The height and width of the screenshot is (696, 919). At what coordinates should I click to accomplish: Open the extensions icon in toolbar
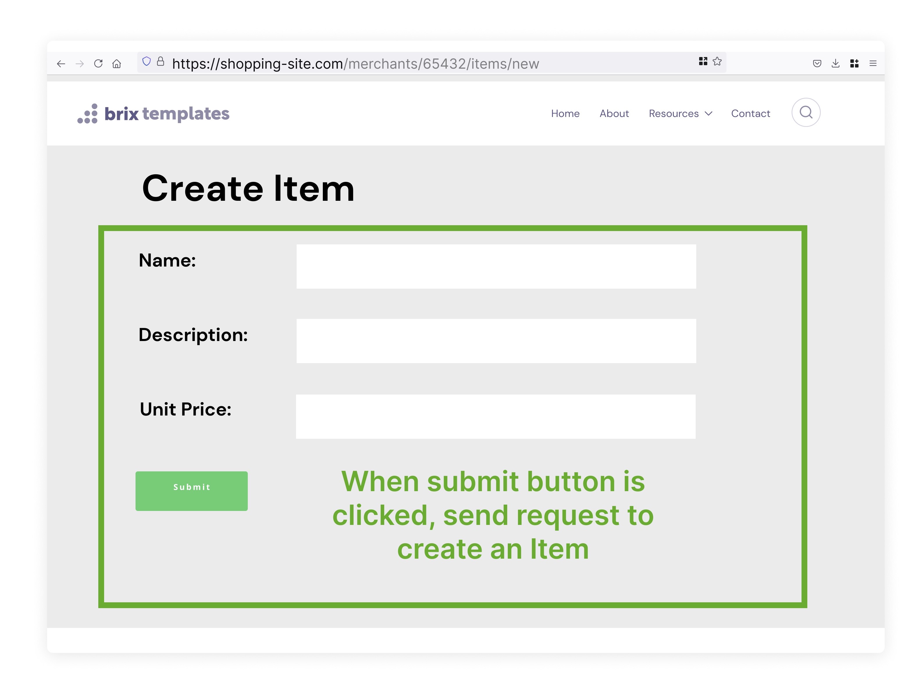[x=854, y=63]
